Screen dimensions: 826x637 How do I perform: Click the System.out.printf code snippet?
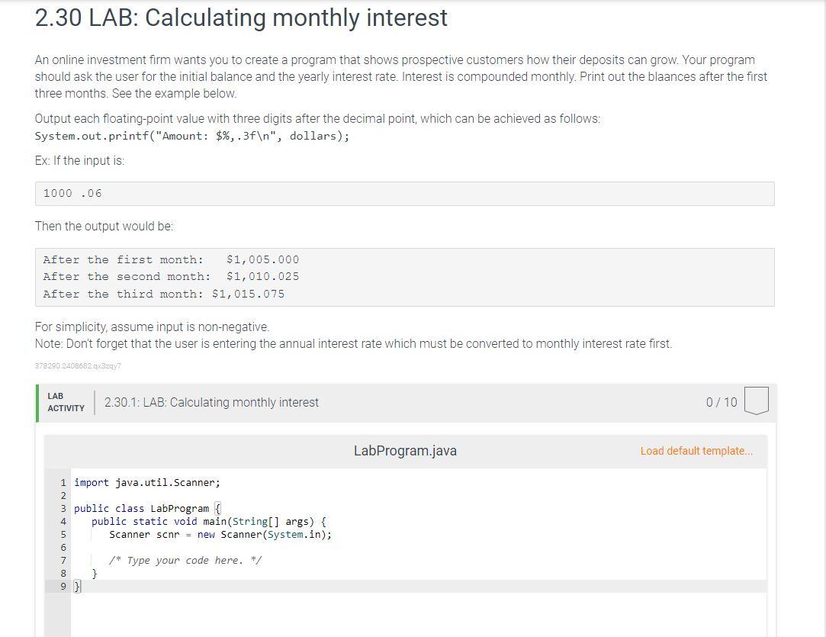coord(191,136)
